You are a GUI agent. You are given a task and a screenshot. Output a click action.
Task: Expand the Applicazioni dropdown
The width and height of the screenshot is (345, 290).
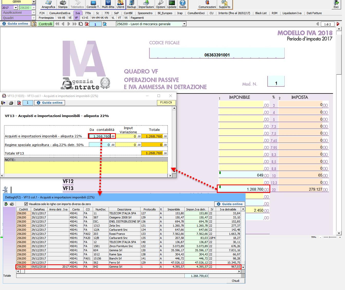click(x=34, y=13)
